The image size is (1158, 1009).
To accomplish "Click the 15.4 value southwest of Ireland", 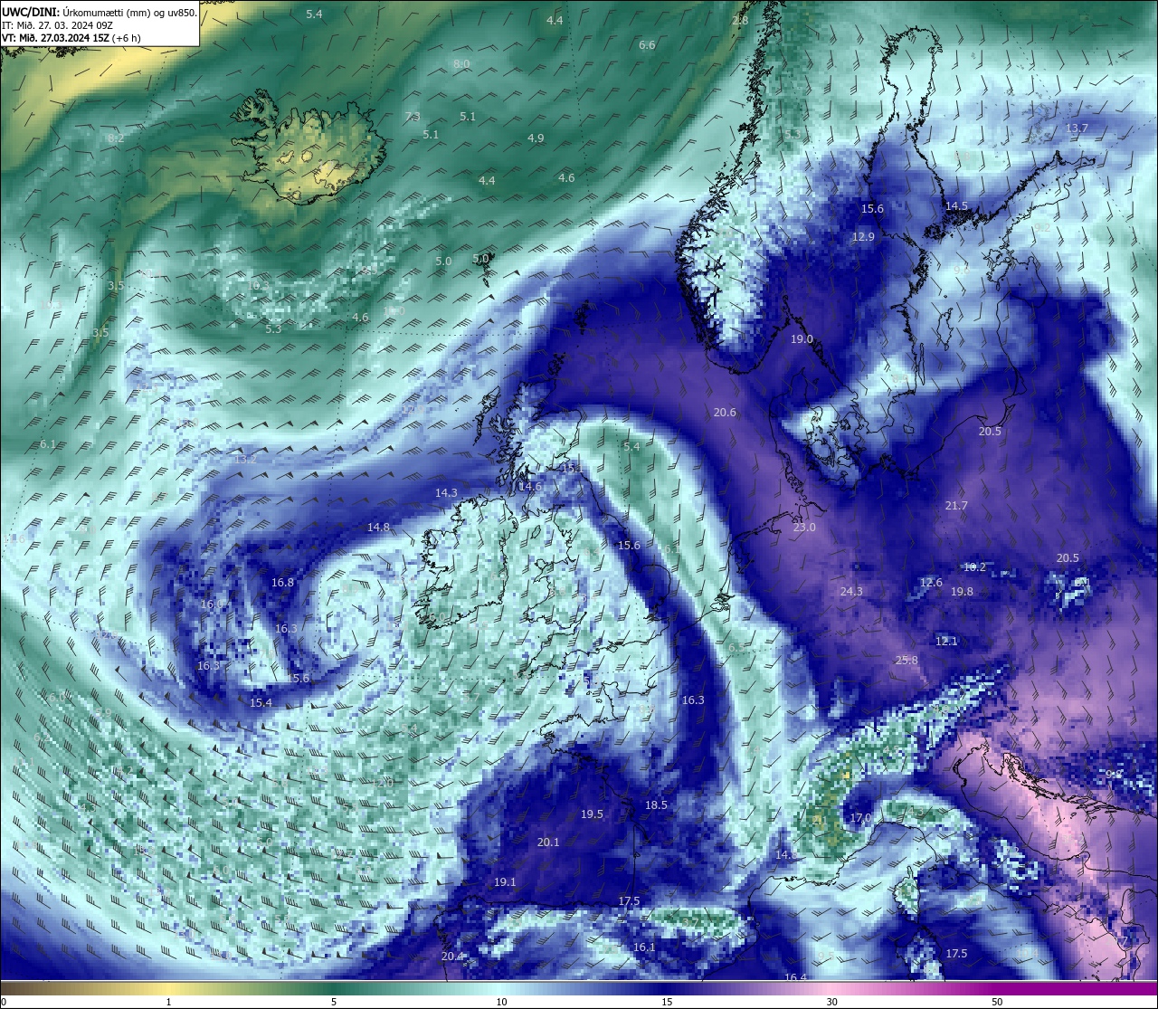I will (x=261, y=702).
